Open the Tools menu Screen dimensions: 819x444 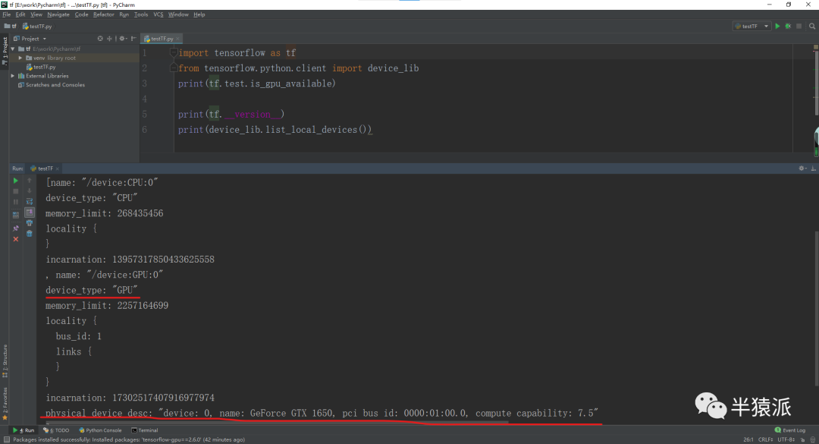click(141, 14)
